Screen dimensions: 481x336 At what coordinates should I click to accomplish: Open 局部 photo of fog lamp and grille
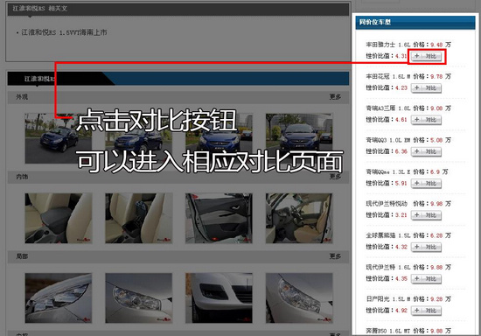click(x=219, y=298)
